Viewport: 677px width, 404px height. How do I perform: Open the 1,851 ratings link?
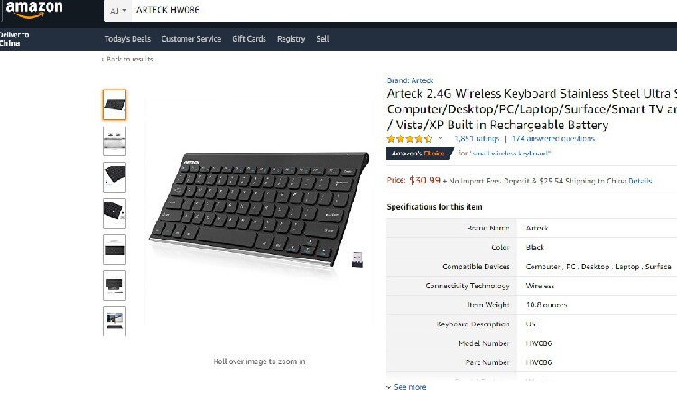pos(477,138)
